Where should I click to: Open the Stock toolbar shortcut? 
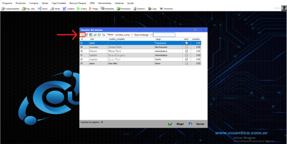43,9
